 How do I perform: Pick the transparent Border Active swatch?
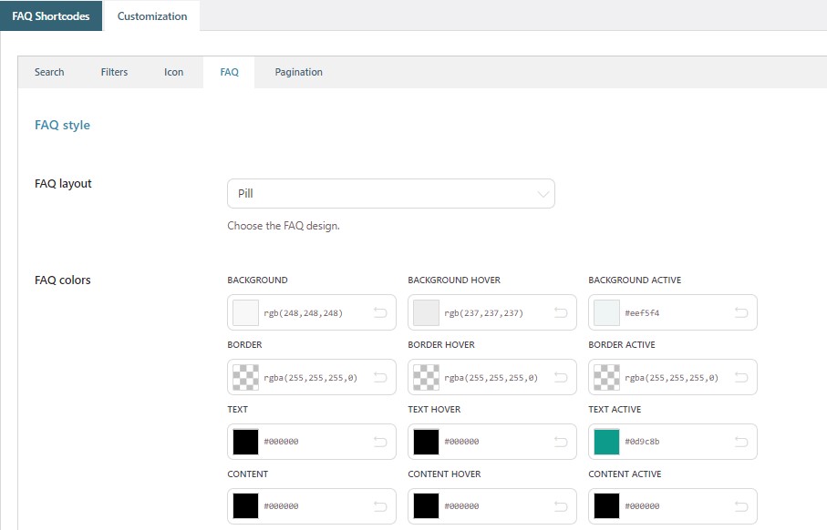[x=606, y=377]
